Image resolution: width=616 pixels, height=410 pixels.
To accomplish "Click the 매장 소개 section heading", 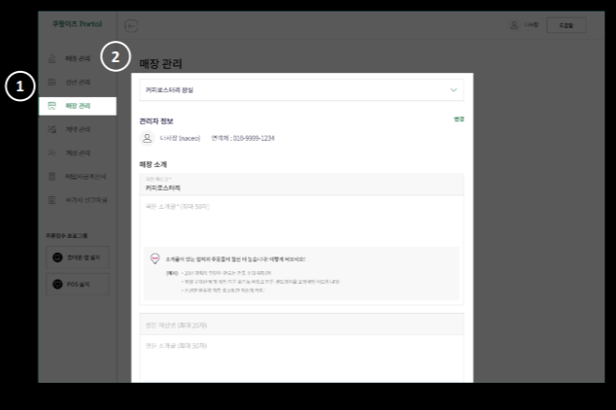I will [154, 164].
